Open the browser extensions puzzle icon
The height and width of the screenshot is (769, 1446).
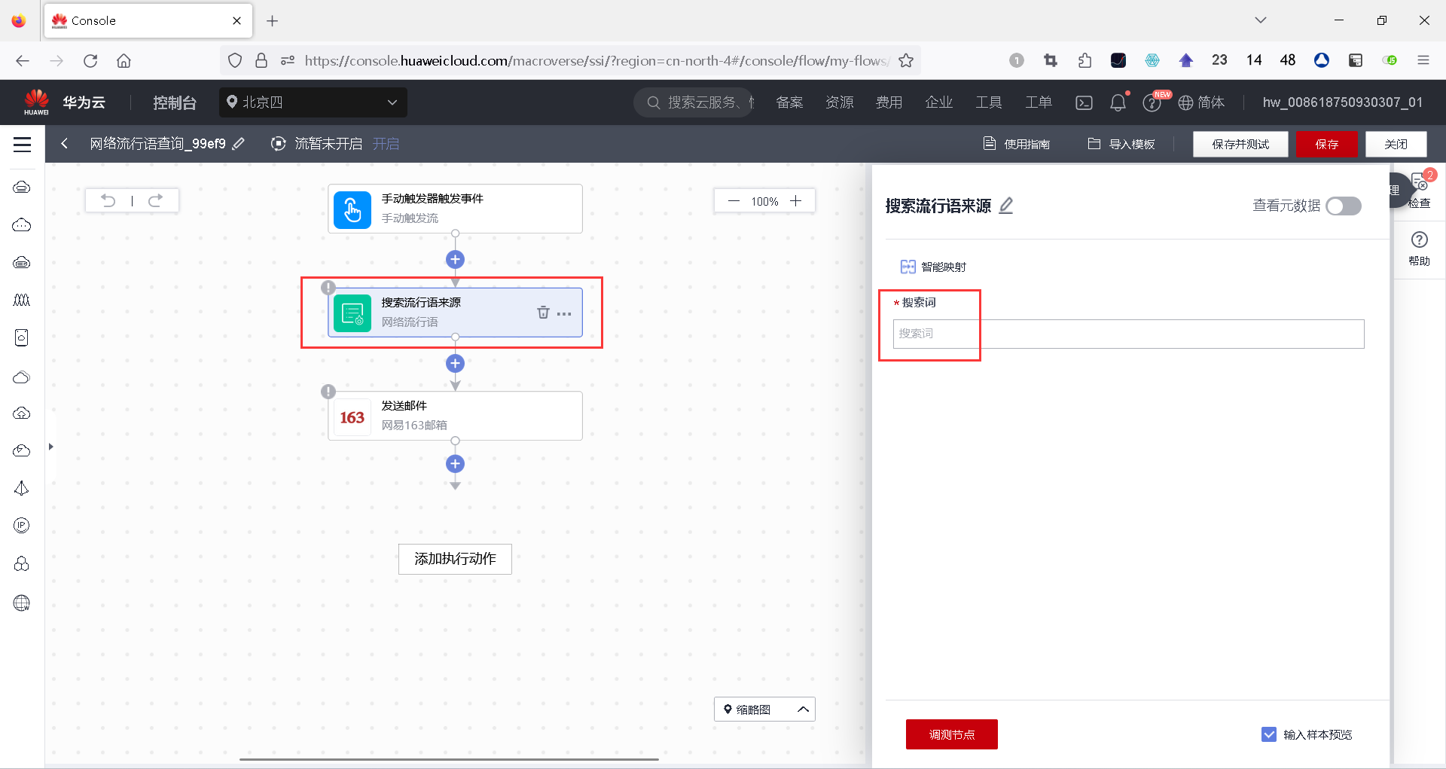click(1084, 60)
